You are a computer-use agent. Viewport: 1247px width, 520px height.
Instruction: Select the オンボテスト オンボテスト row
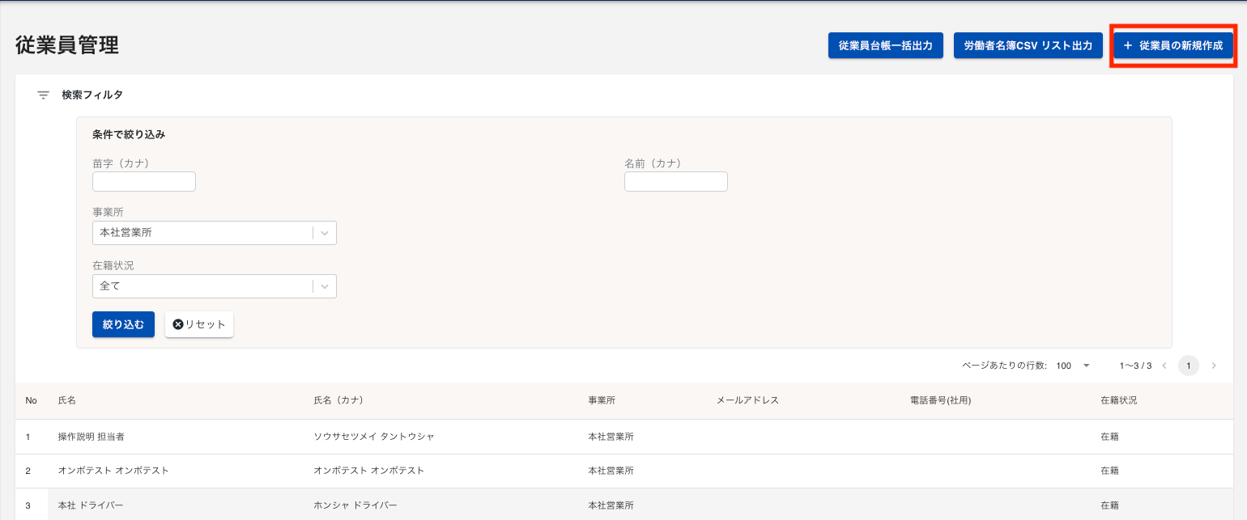coord(113,471)
